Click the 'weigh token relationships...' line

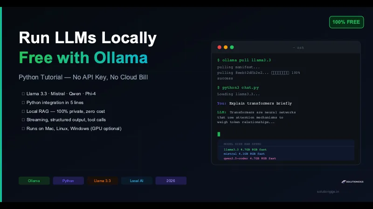coord(246,122)
